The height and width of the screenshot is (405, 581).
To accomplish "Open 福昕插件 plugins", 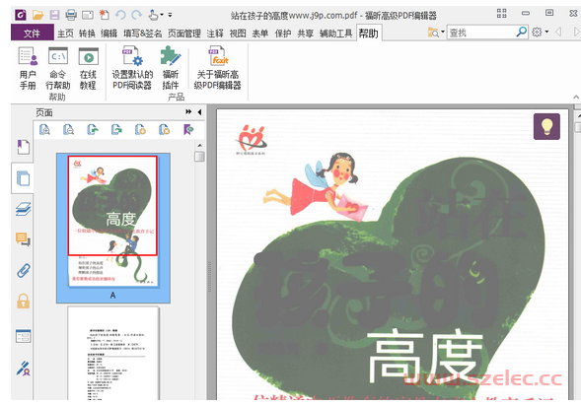I will (x=171, y=68).
